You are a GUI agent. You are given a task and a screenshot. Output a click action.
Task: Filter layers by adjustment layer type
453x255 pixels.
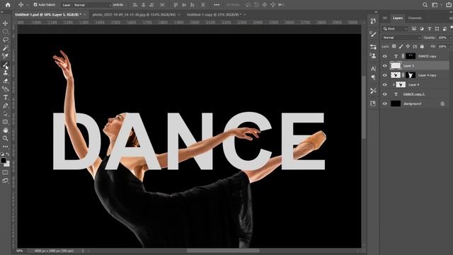tap(422, 28)
